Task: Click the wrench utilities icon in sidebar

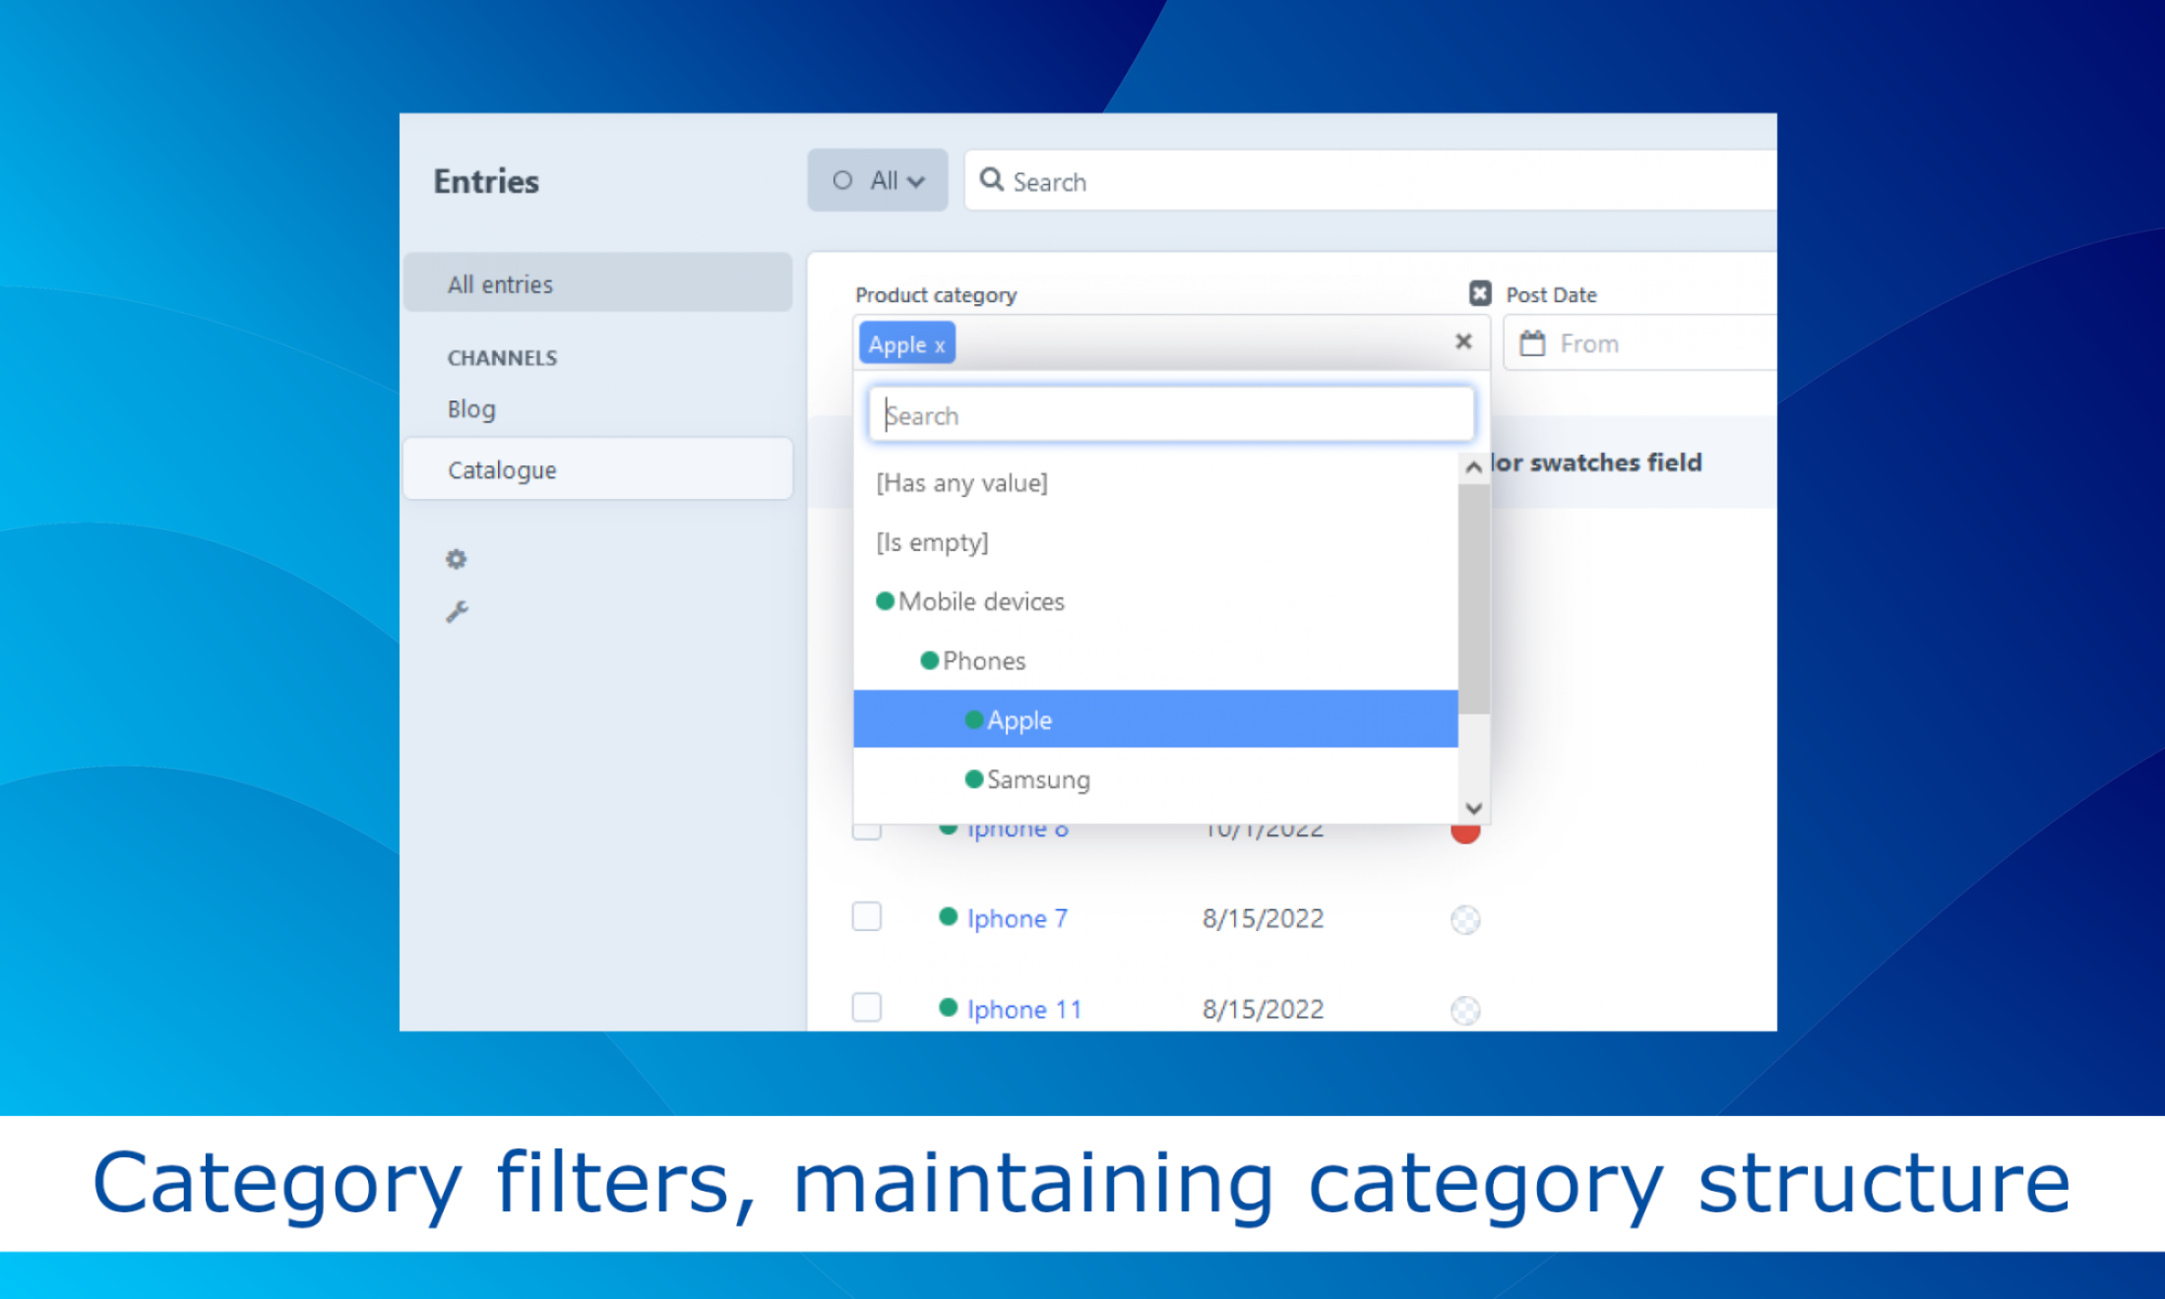Action: point(456,610)
